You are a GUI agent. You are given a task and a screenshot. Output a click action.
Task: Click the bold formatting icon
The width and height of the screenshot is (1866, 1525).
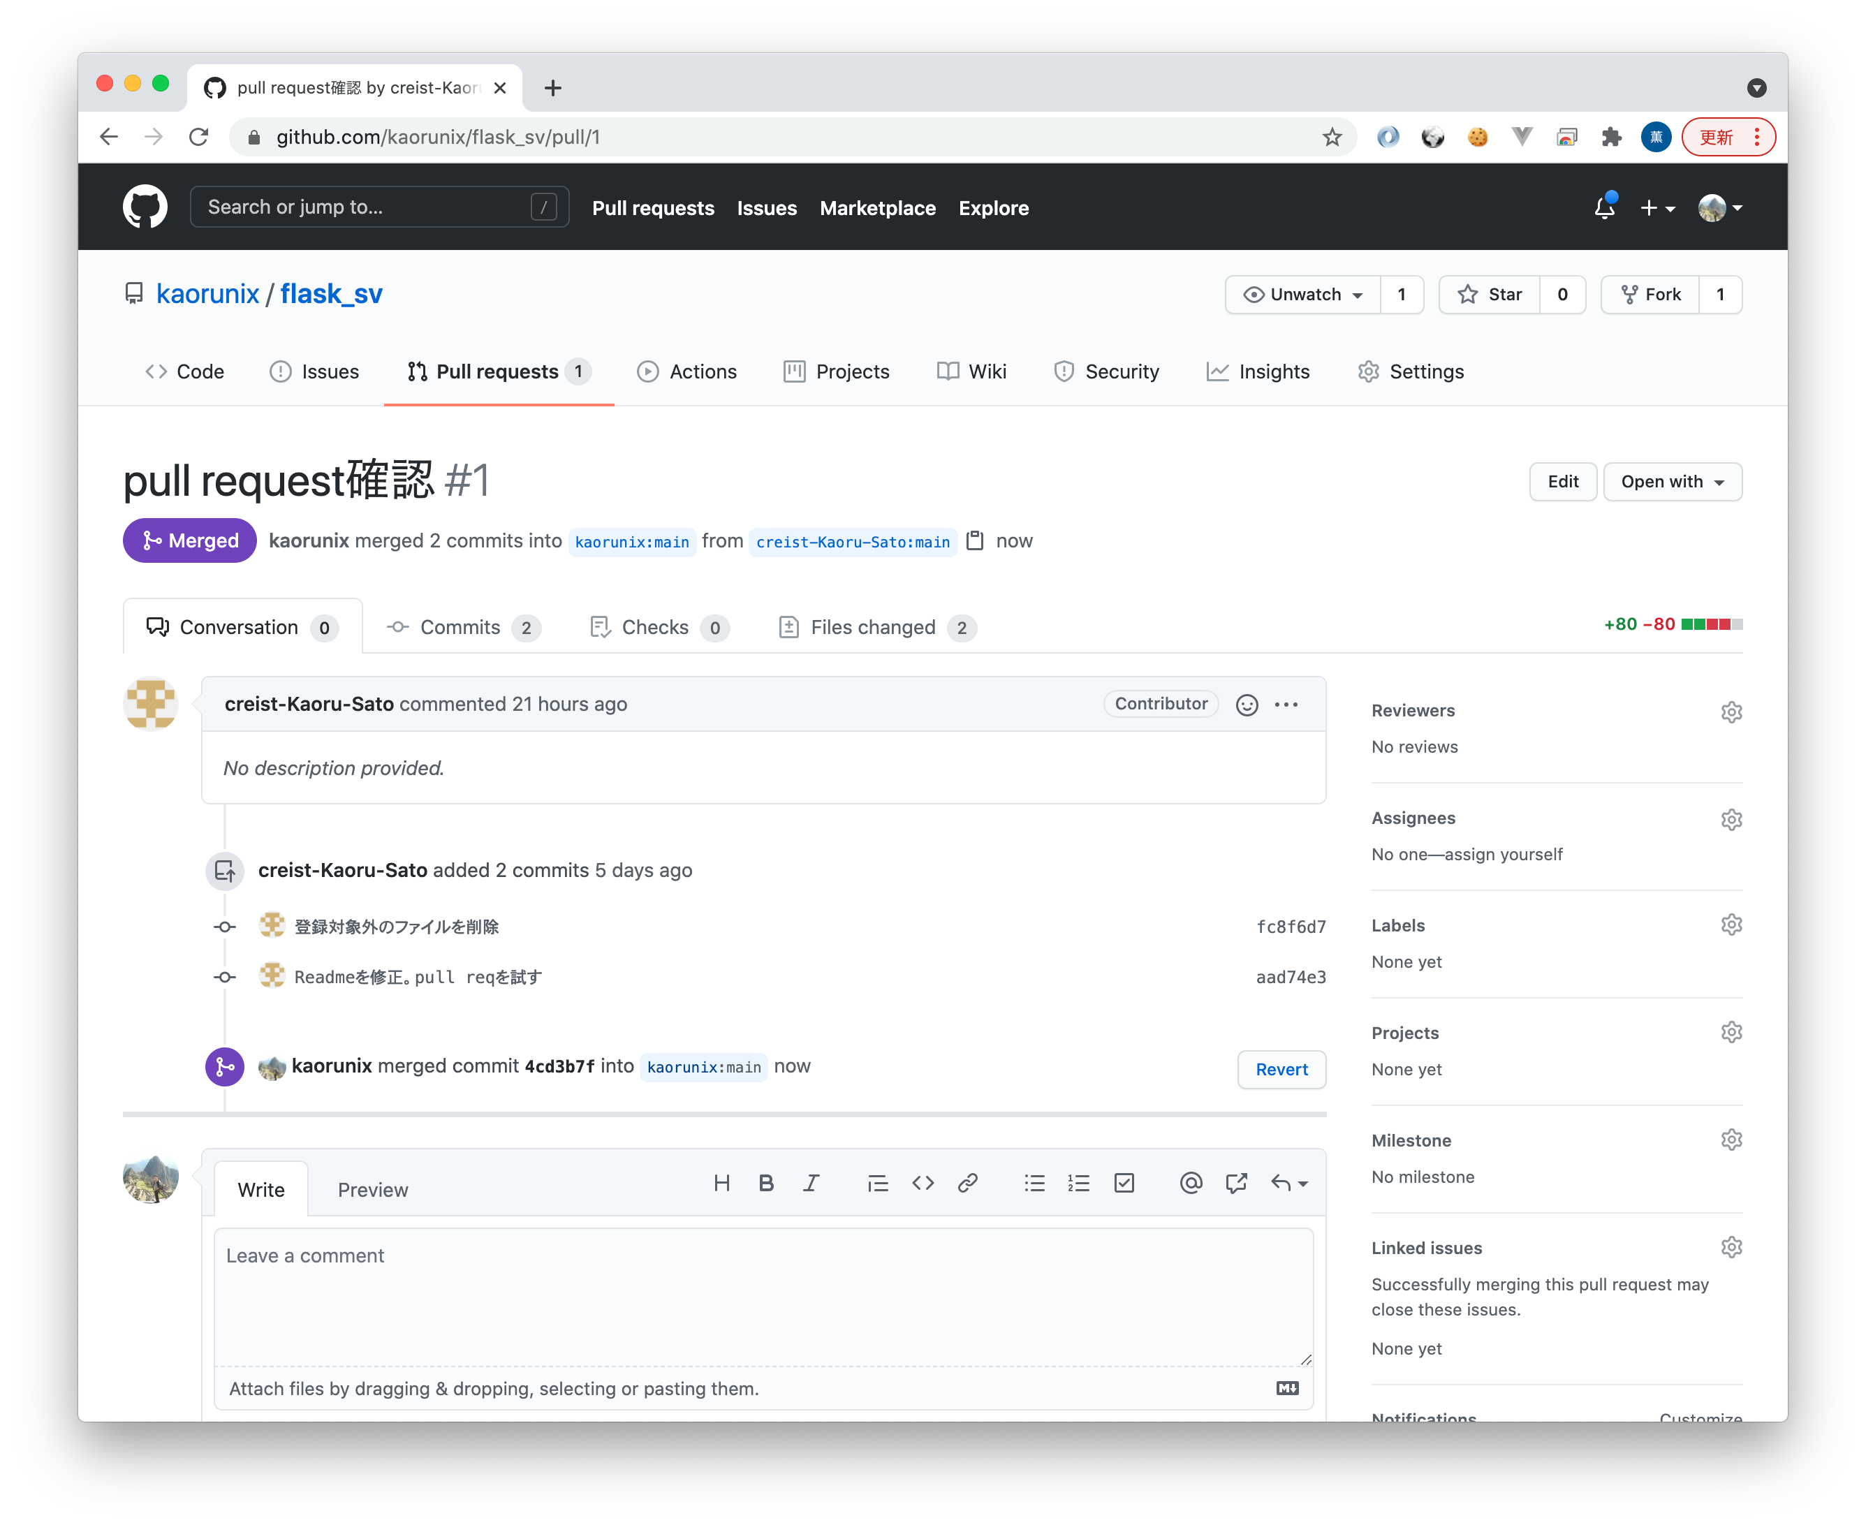pyautogui.click(x=766, y=1184)
